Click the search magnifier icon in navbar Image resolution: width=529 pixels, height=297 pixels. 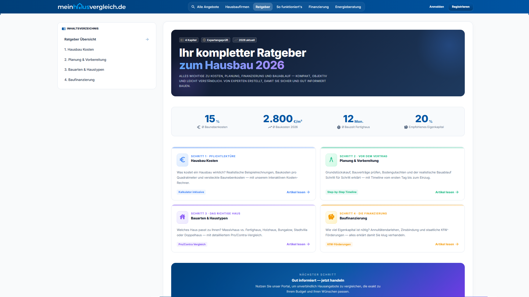click(193, 7)
